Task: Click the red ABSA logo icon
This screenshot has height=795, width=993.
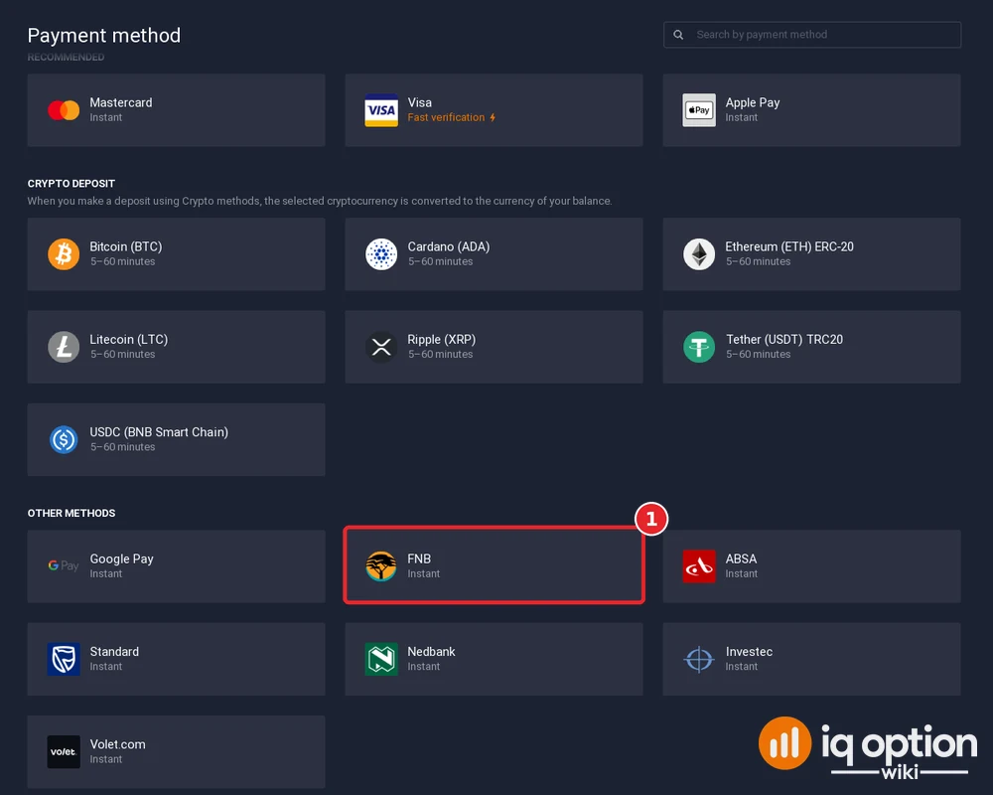Action: point(699,566)
